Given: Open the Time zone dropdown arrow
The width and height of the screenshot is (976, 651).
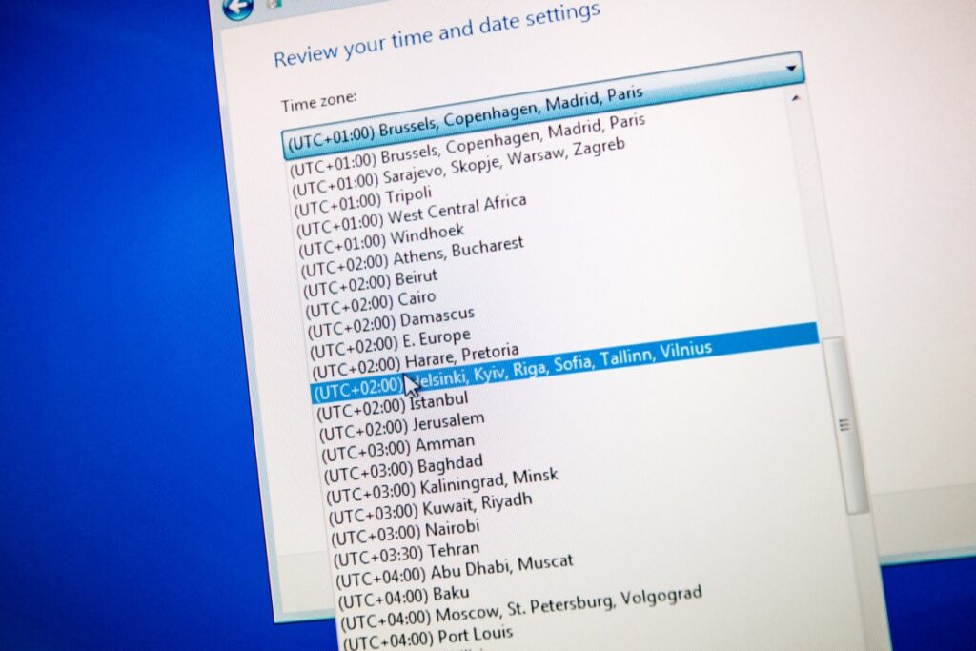Looking at the screenshot, I should click(791, 70).
